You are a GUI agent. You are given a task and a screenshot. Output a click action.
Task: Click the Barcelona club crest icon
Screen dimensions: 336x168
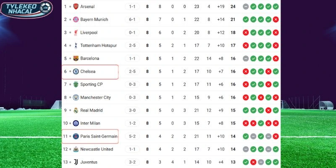click(76, 58)
